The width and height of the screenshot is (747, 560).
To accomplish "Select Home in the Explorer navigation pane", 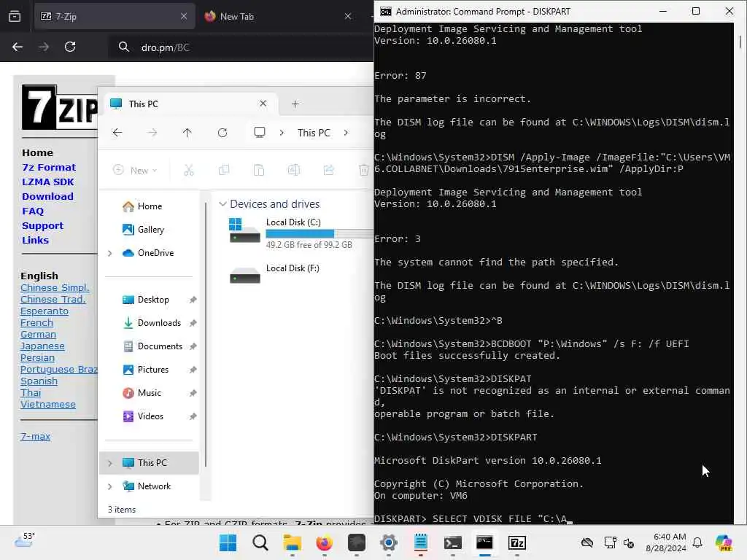I will (x=150, y=206).
